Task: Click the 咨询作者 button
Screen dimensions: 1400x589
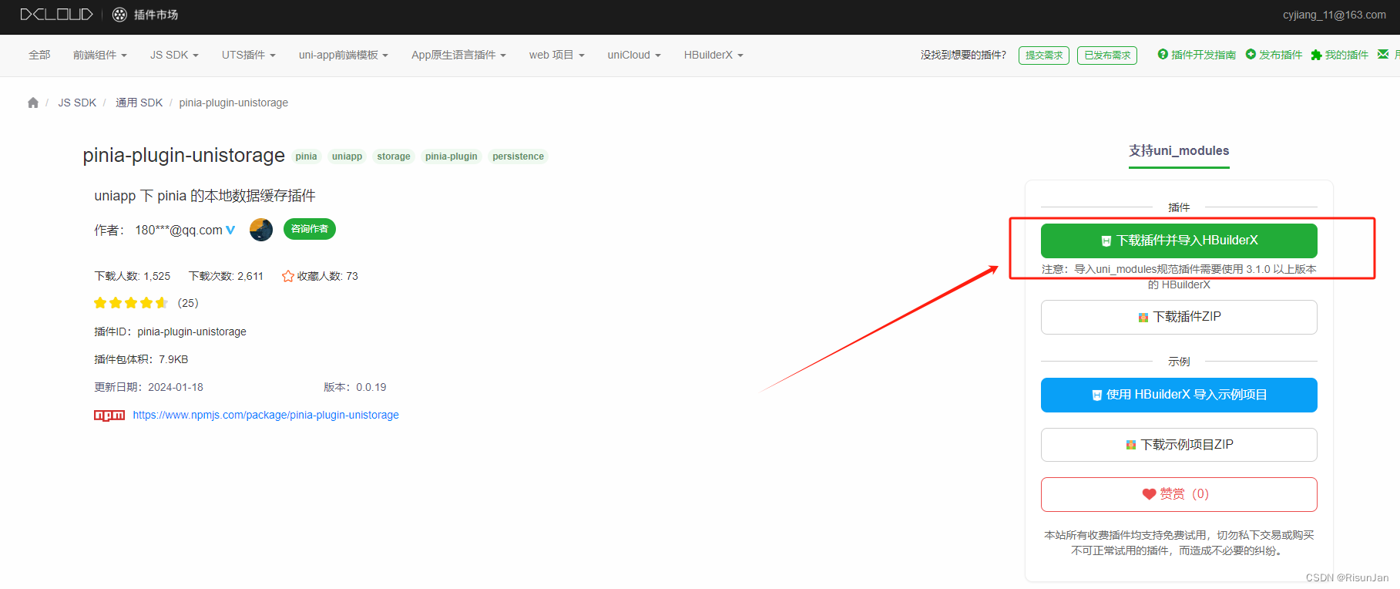Action: [310, 229]
